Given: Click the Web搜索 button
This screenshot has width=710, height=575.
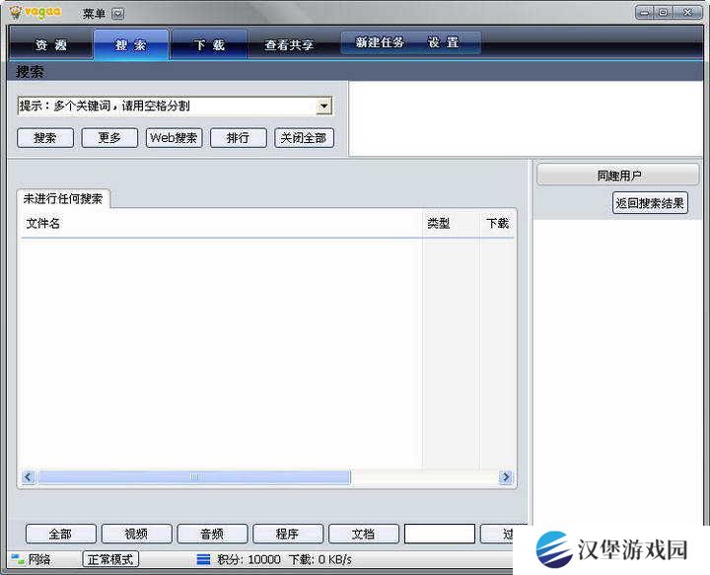Looking at the screenshot, I should coord(174,138).
